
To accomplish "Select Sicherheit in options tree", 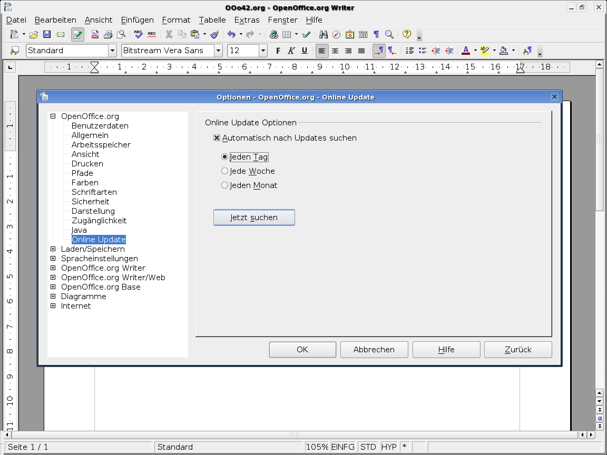I will pyautogui.click(x=90, y=202).
